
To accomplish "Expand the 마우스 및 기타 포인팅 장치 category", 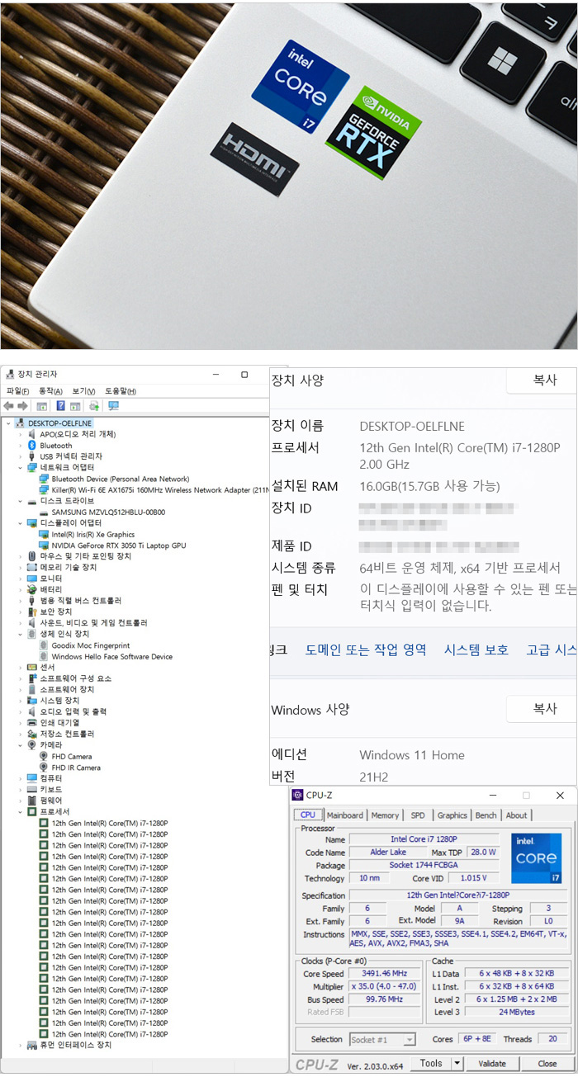I will tap(21, 556).
